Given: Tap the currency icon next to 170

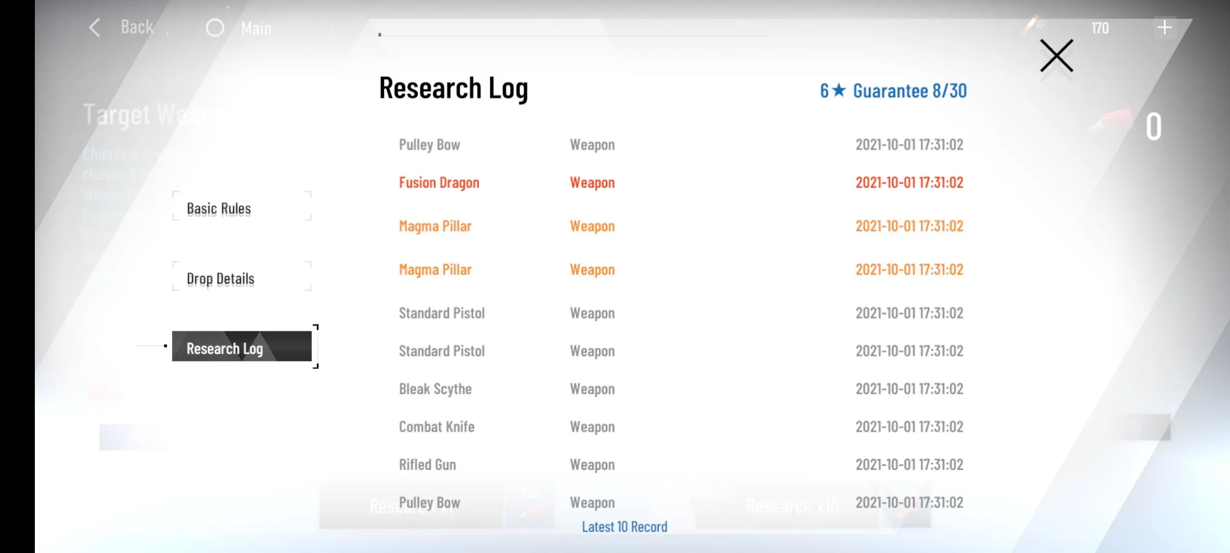Looking at the screenshot, I should click(1034, 25).
